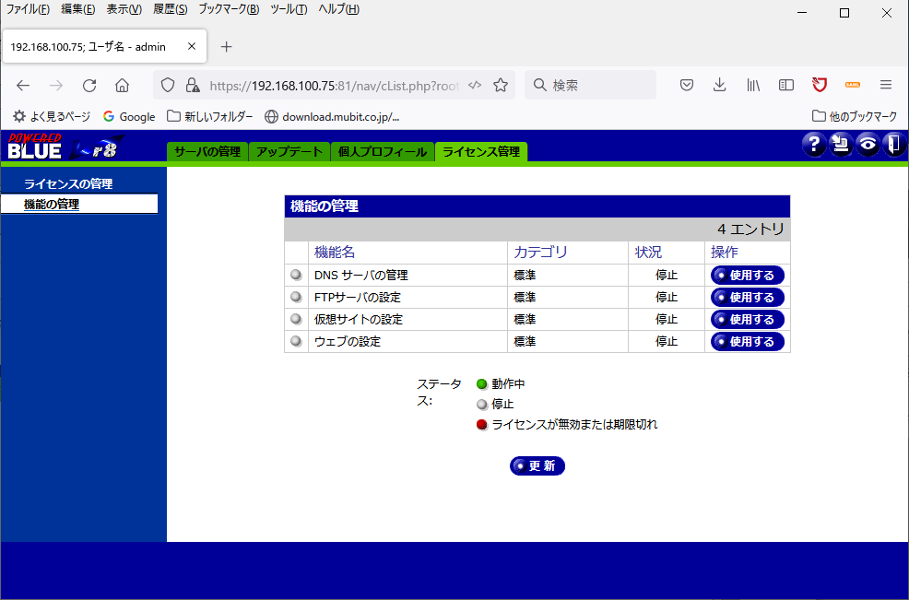Screen dimensions: 909x600
Task: Reload the page with refresh icon
Action: pyautogui.click(x=89, y=86)
